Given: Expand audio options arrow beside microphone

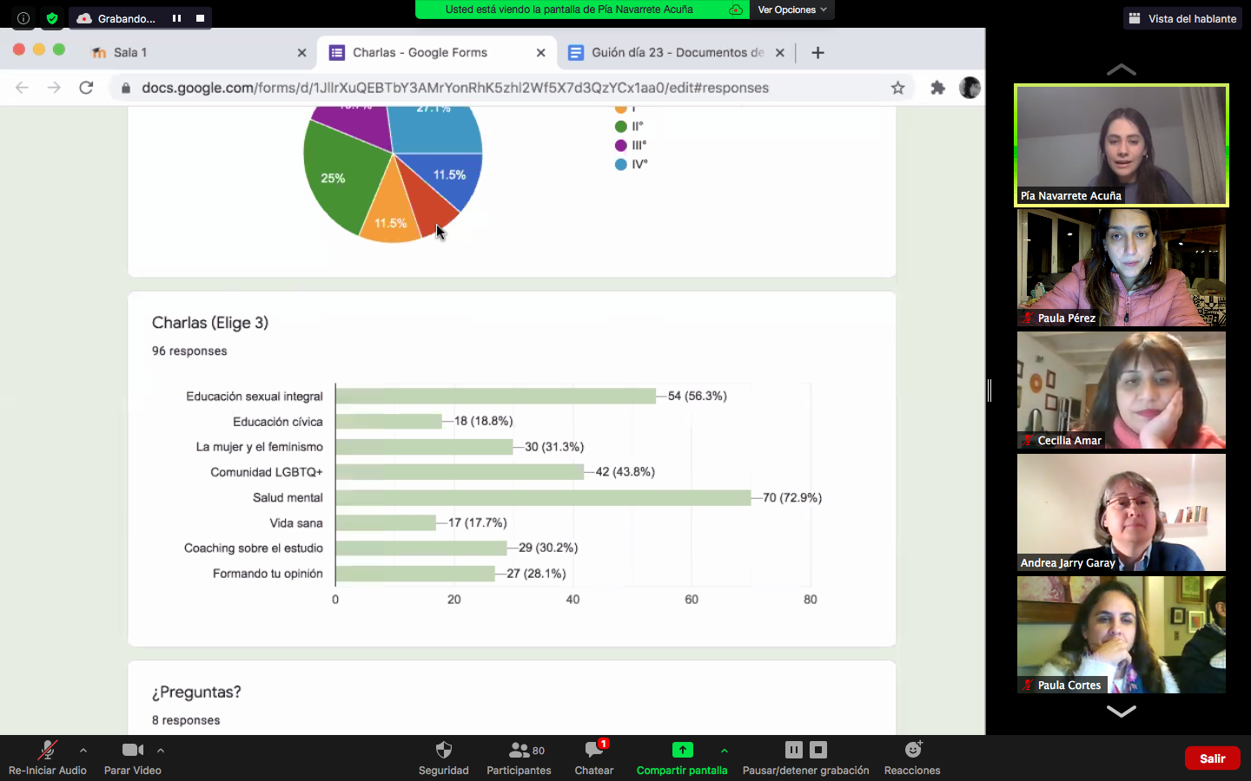Looking at the screenshot, I should 83,751.
